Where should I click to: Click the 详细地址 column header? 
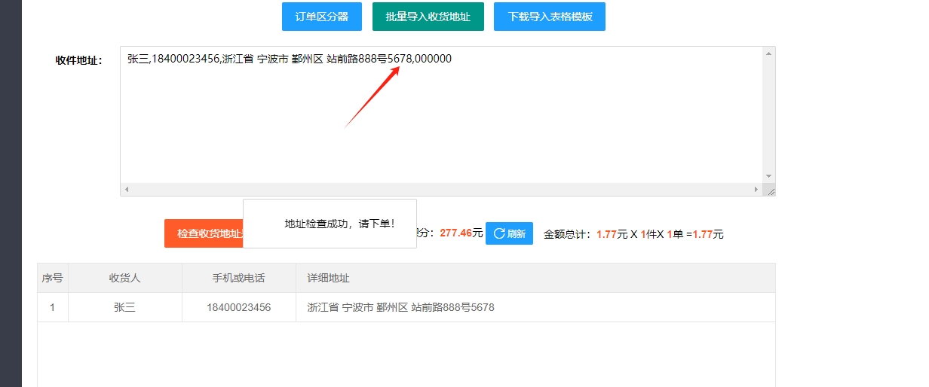point(328,278)
